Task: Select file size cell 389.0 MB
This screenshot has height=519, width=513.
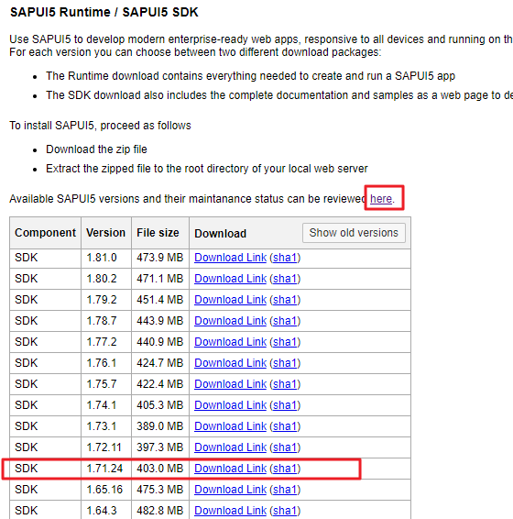Action: tap(159, 426)
